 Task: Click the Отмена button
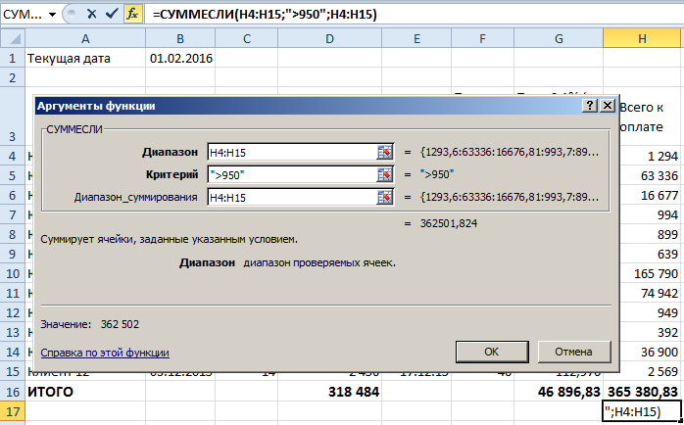(x=573, y=352)
